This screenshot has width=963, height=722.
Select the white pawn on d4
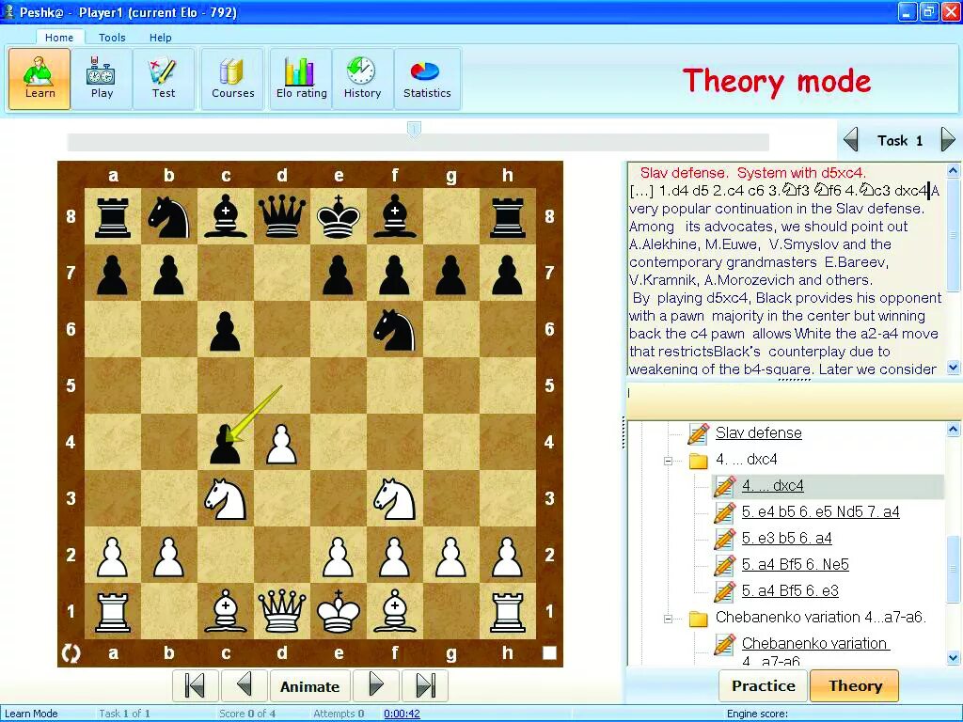(x=281, y=444)
